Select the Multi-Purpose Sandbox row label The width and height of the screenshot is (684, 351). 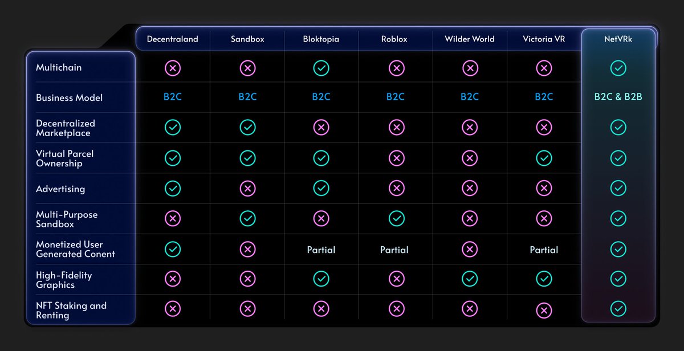67,219
